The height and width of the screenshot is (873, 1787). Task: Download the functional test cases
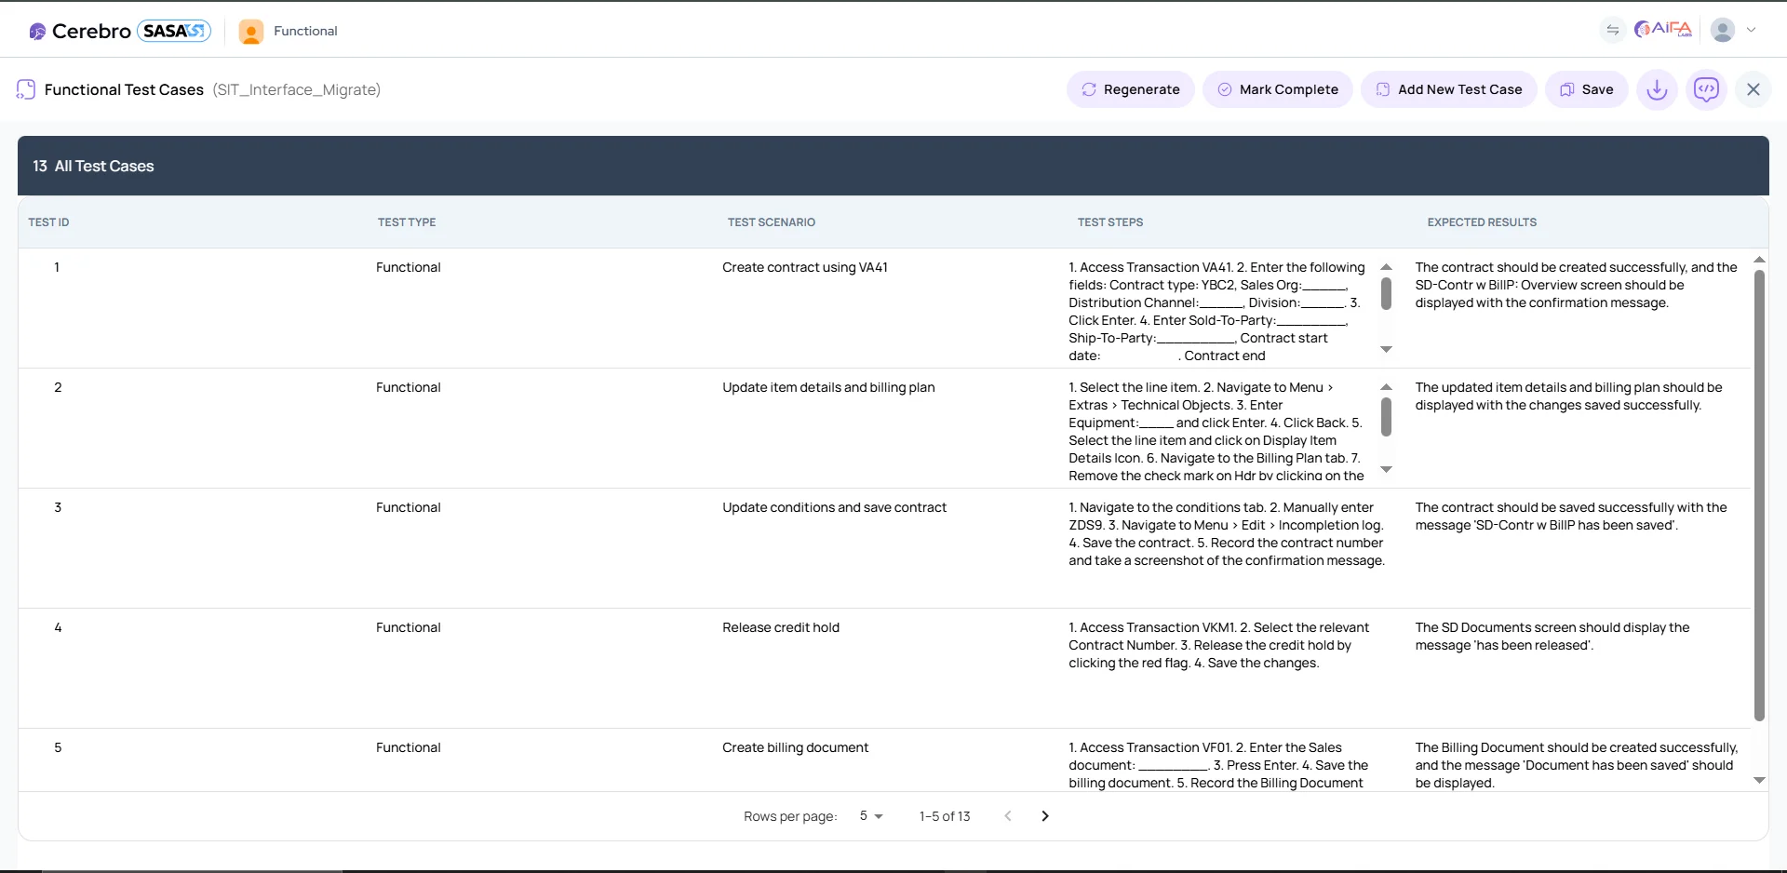(x=1657, y=88)
